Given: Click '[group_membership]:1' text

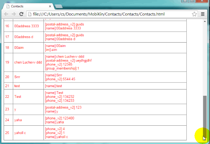Looking at the screenshot, I should 62,69.
